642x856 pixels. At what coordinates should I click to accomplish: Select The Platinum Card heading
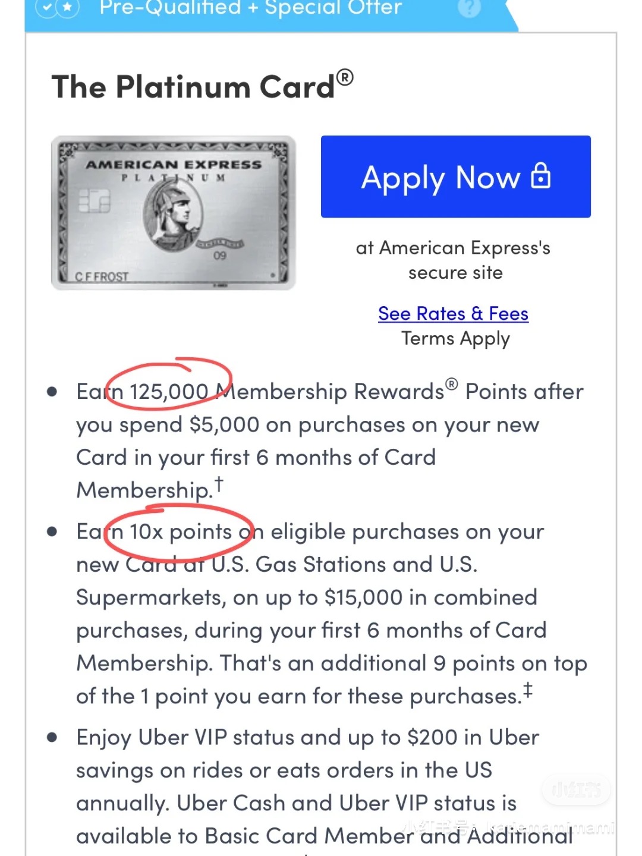[x=193, y=86]
